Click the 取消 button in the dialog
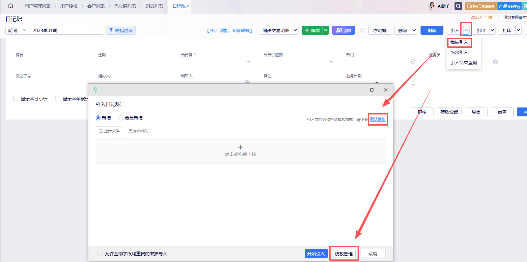The width and height of the screenshot is (527, 262). pyautogui.click(x=373, y=253)
